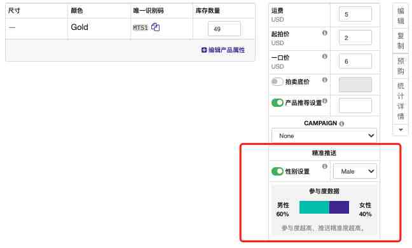The width and height of the screenshot is (412, 248).
Task: Open the CAMPAIGN None dropdown
Action: (x=324, y=135)
